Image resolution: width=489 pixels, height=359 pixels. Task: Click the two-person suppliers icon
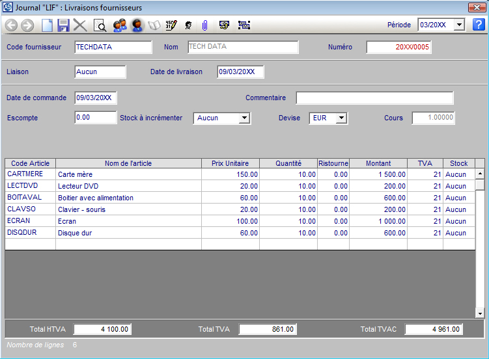[x=119, y=25]
